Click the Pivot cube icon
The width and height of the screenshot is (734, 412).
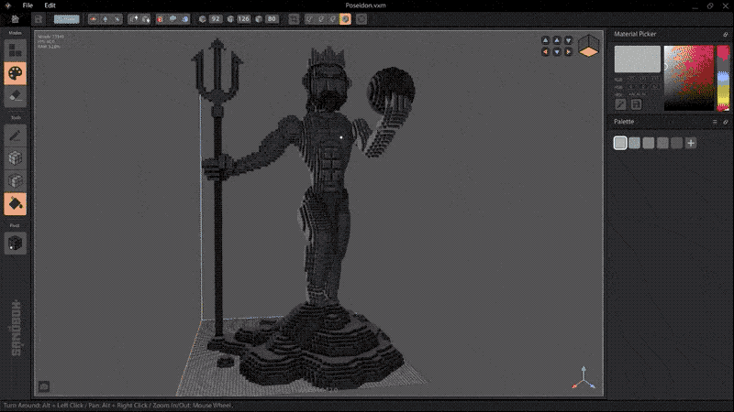coord(15,244)
